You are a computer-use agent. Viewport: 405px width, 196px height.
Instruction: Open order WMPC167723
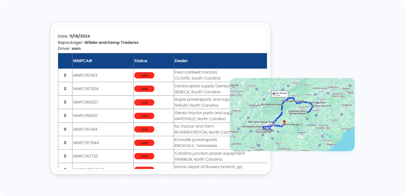click(85, 156)
